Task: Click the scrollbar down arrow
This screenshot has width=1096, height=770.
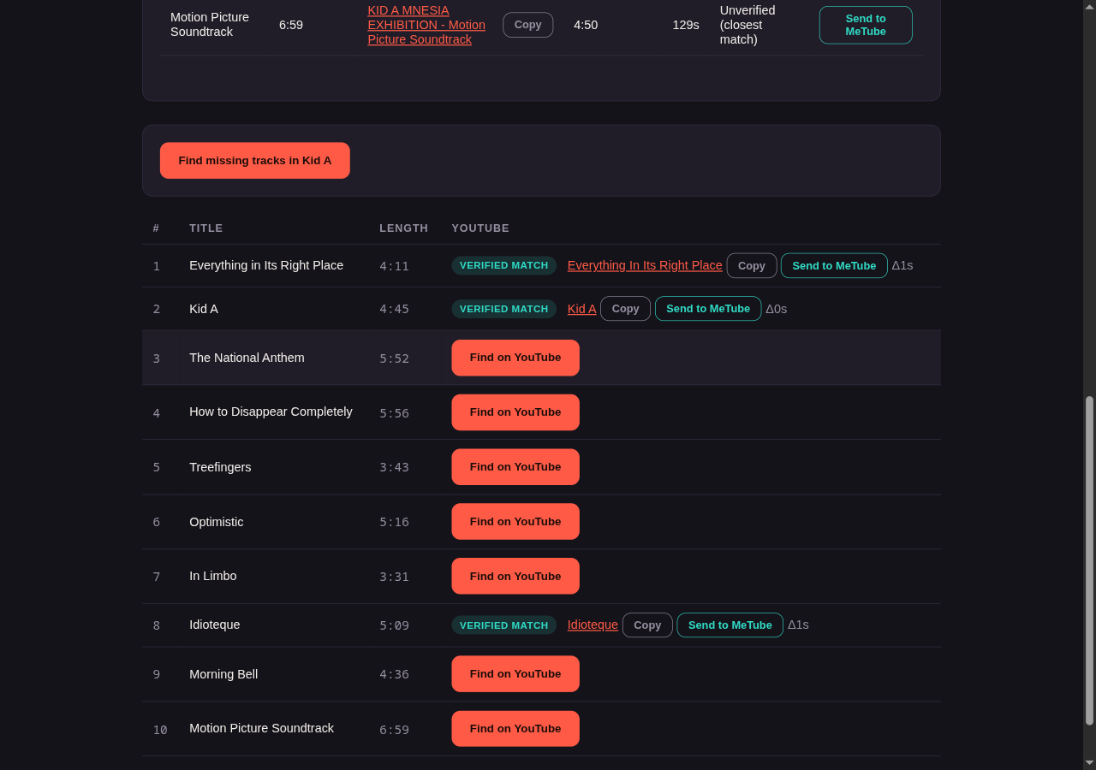Action: (1089, 762)
